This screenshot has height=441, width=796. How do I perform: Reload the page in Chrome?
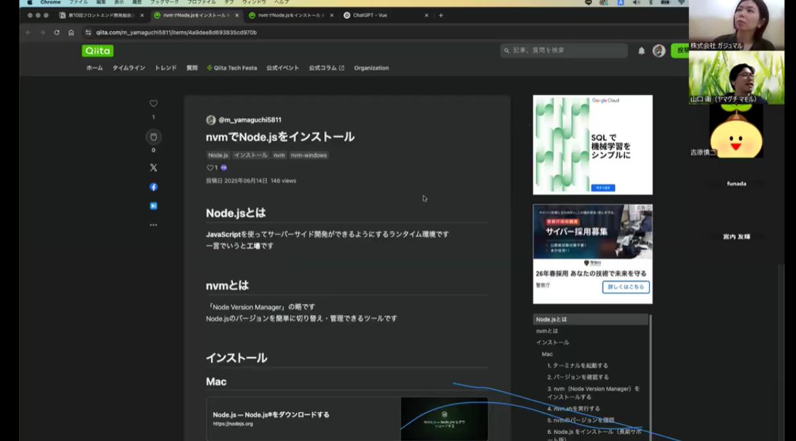pyautogui.click(x=57, y=32)
